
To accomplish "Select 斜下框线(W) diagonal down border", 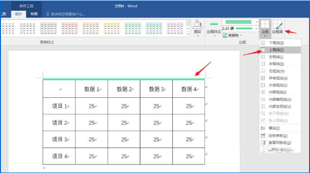I will [x=280, y=113].
